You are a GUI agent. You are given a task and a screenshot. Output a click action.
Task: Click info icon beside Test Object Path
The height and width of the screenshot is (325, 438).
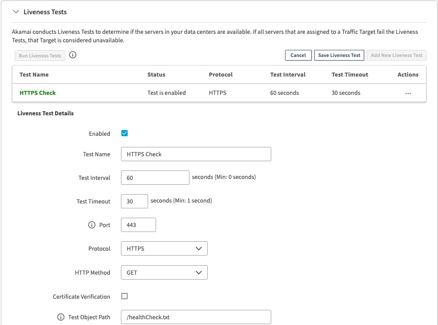61,317
